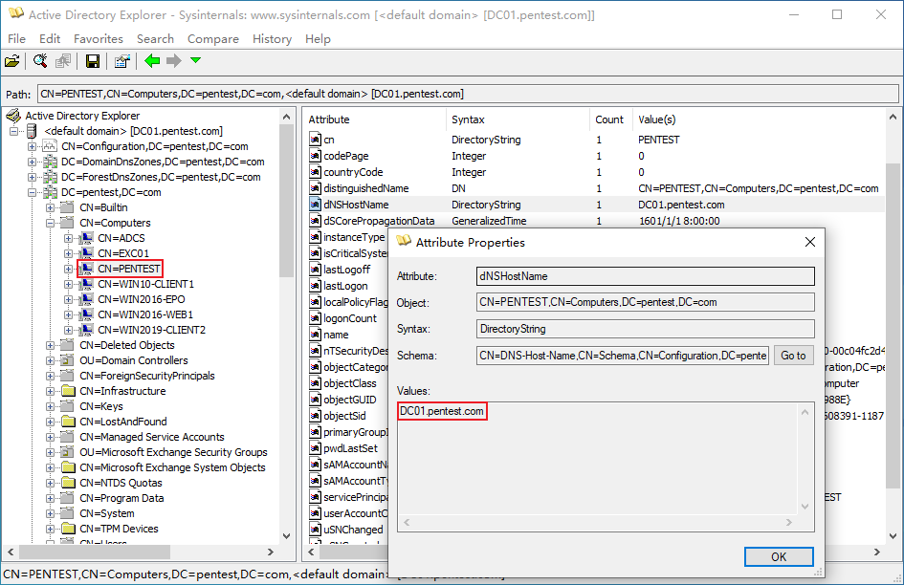The height and width of the screenshot is (585, 904).
Task: Click the Open/Connect folder toolbar icon
Action: [x=12, y=61]
